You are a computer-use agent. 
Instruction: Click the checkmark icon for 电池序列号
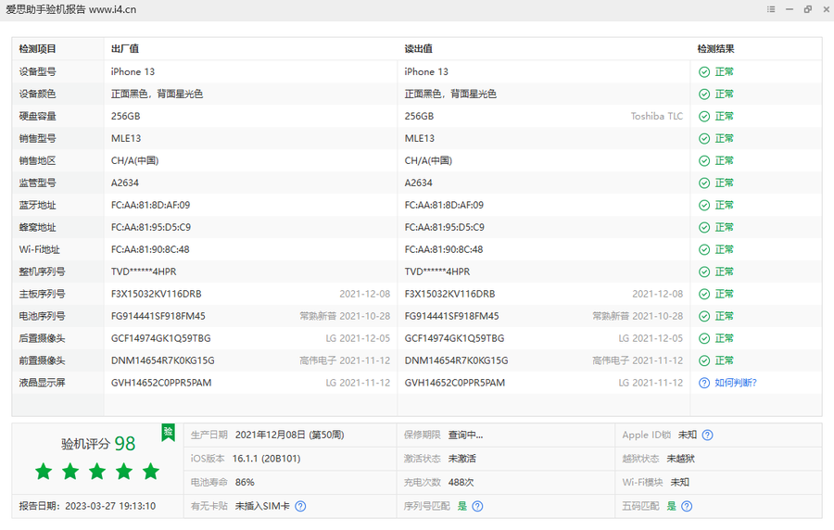[x=704, y=316]
